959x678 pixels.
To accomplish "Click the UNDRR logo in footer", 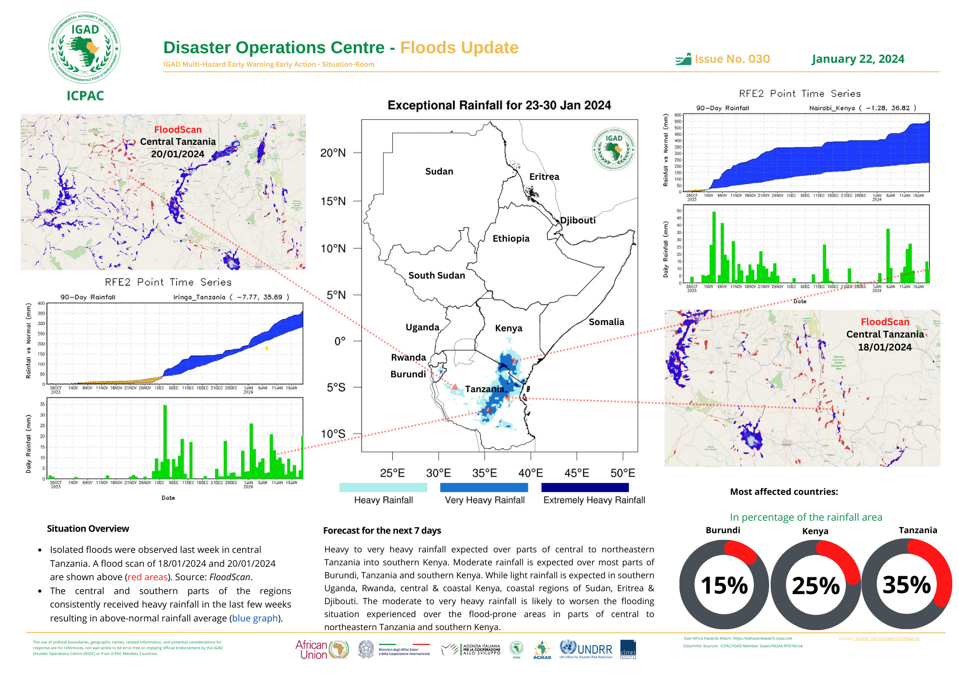I will tap(586, 650).
